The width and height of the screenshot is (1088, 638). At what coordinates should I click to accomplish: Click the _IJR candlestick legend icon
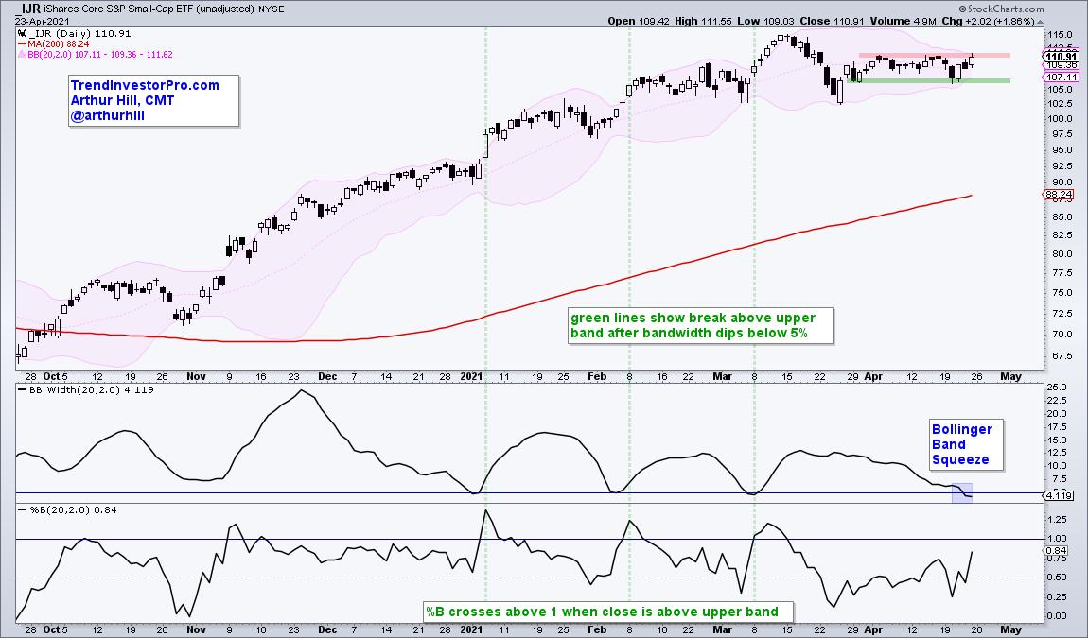(24, 32)
